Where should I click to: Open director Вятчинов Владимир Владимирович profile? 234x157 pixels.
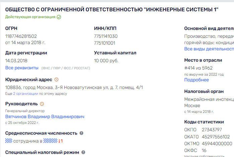coord(45,117)
